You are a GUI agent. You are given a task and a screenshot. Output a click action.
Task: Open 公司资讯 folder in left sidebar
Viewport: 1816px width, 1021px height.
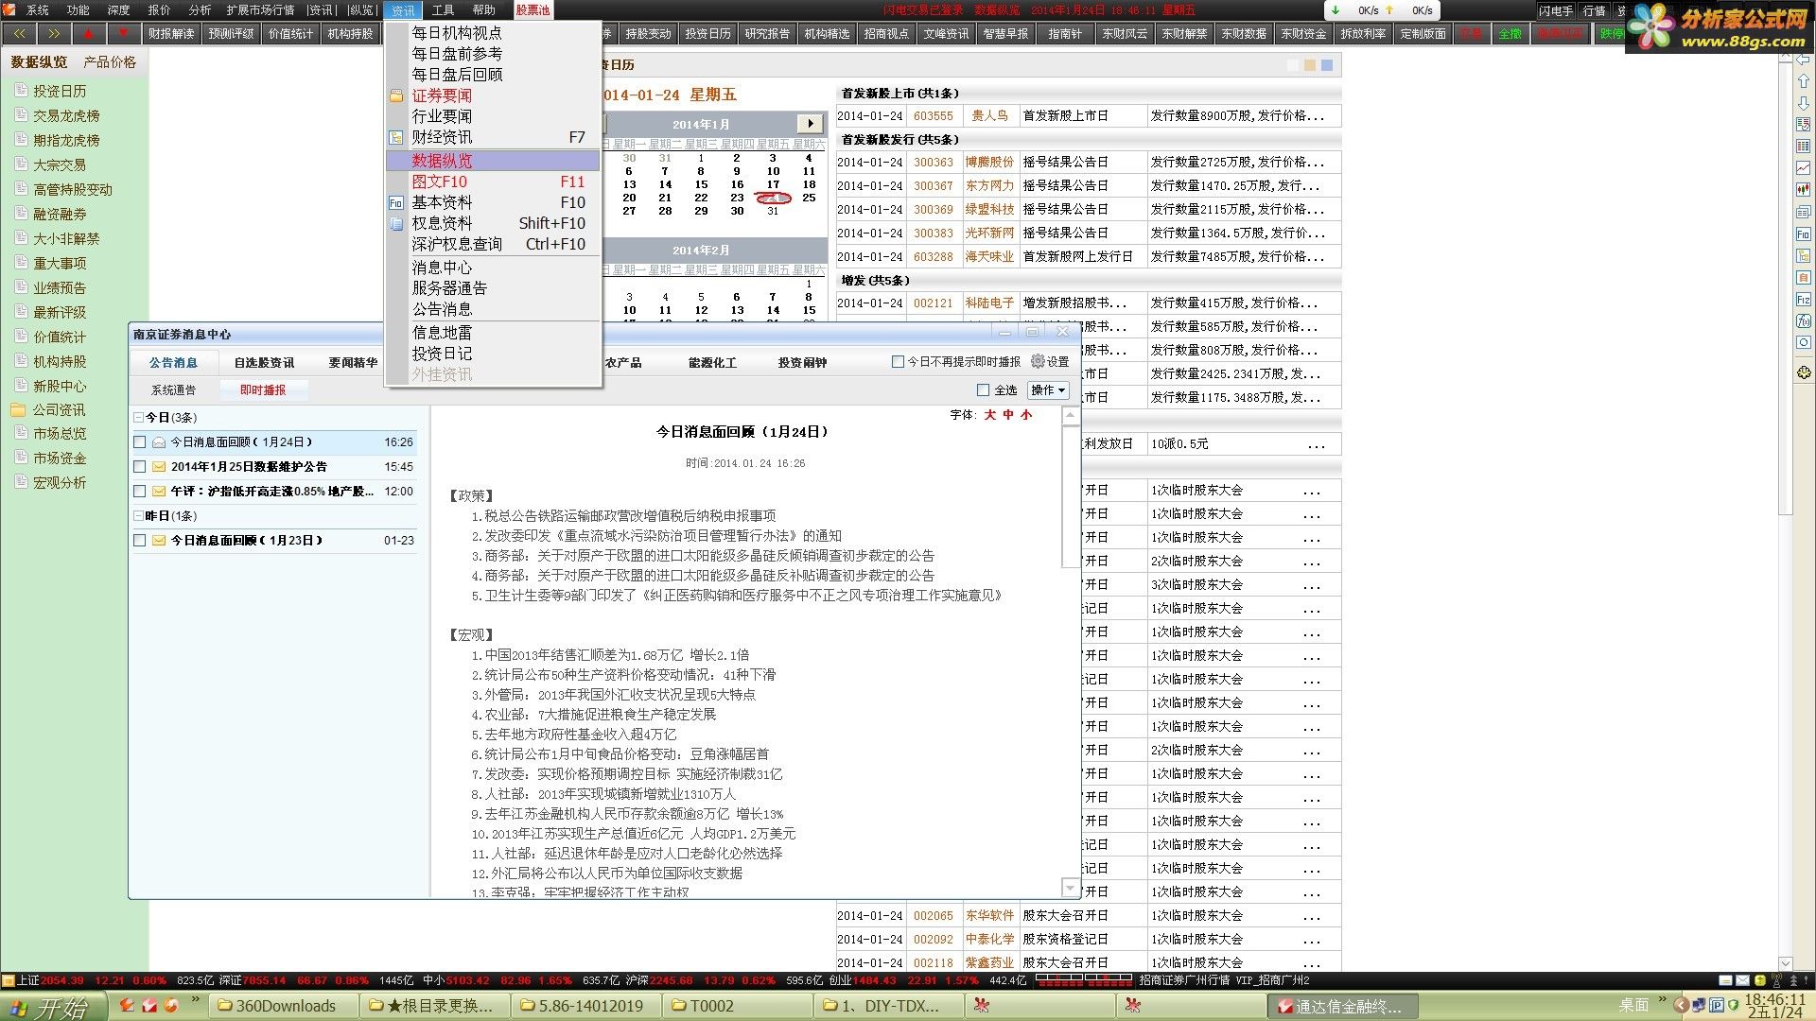(59, 410)
